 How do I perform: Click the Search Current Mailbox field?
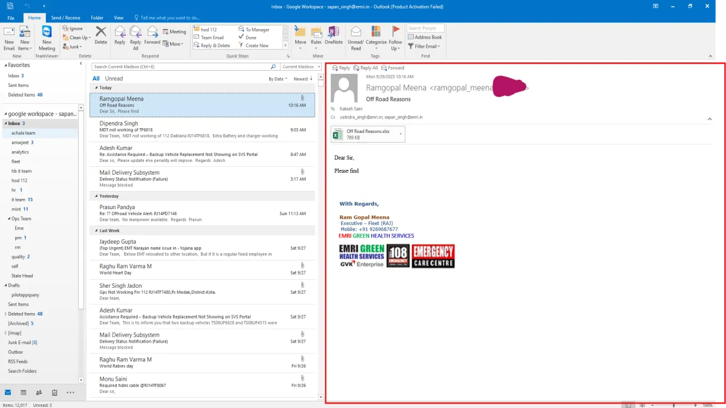(x=175, y=66)
